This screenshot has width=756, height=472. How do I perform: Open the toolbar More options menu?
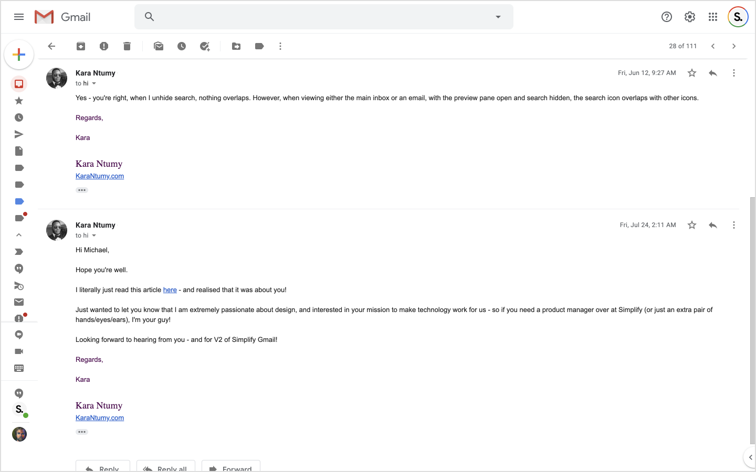tap(280, 46)
